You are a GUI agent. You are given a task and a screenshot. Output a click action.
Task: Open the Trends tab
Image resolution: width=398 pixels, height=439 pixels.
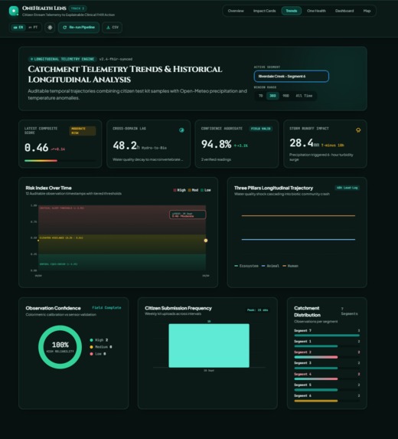pyautogui.click(x=292, y=11)
